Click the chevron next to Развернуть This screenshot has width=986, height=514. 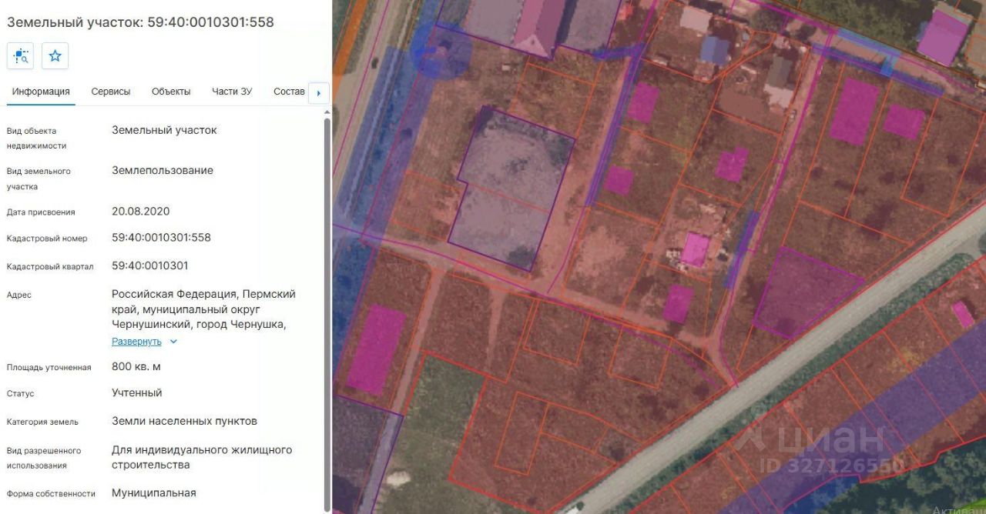[173, 342]
